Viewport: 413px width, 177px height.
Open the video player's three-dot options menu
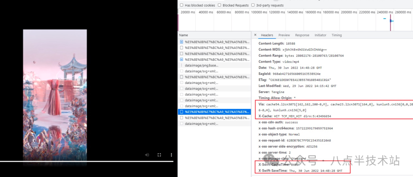(x=171, y=155)
